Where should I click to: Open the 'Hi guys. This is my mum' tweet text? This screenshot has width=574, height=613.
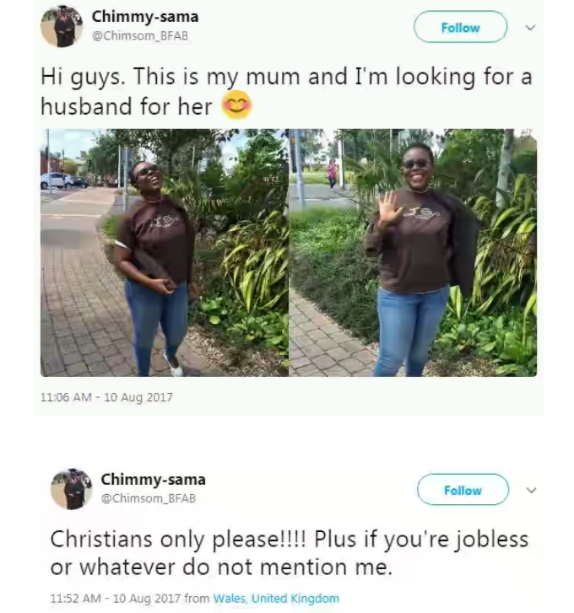point(286,91)
